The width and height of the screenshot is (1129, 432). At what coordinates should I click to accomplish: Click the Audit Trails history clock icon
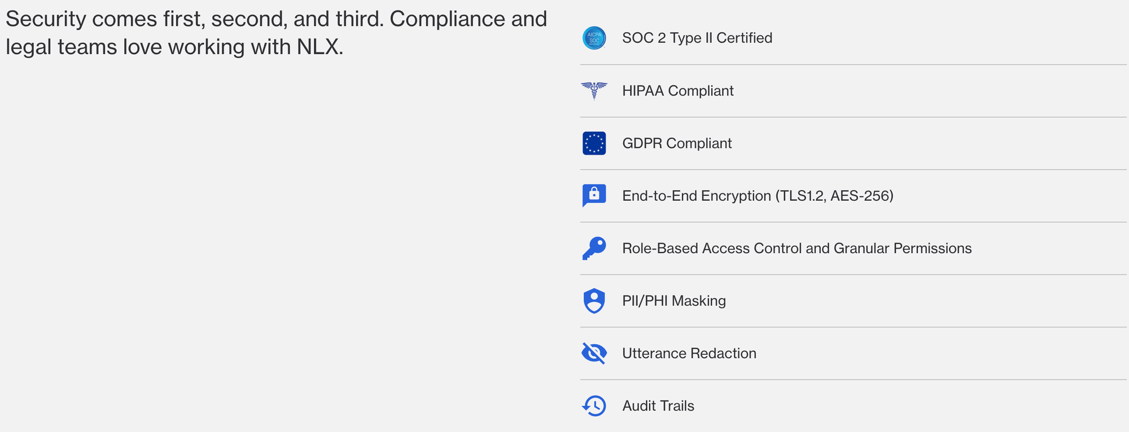[594, 405]
